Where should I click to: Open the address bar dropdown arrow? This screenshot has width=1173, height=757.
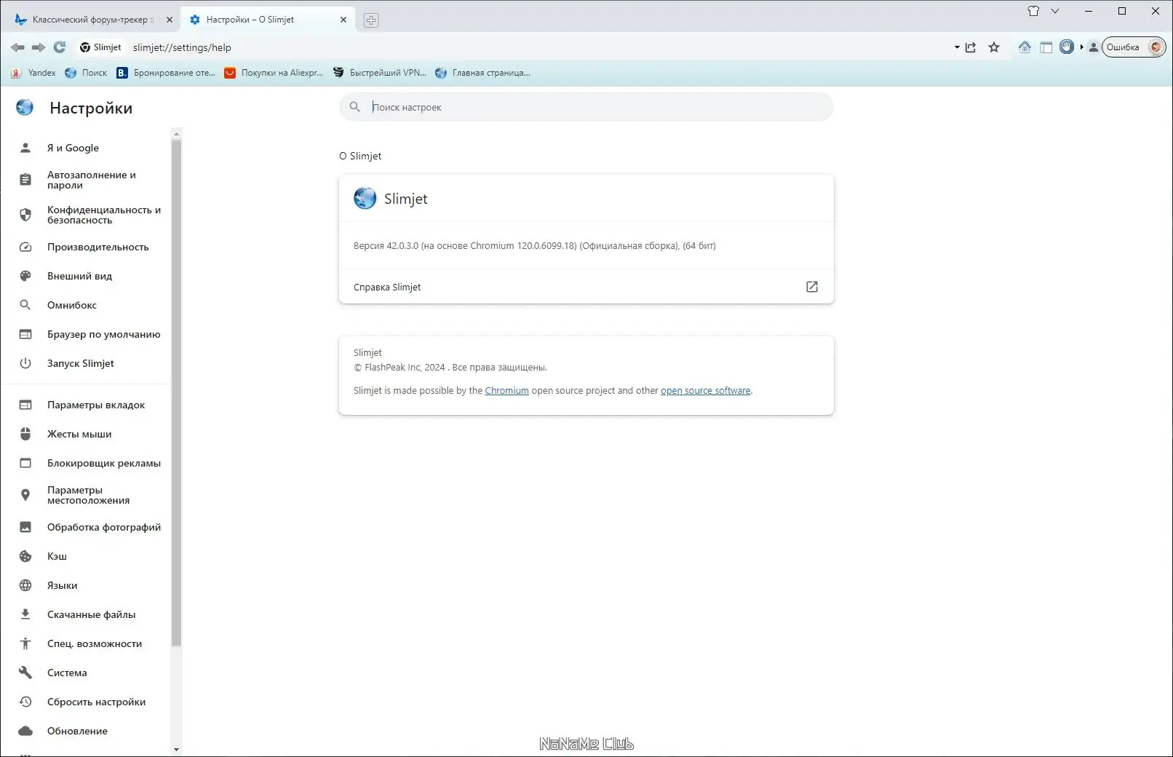pyautogui.click(x=957, y=47)
